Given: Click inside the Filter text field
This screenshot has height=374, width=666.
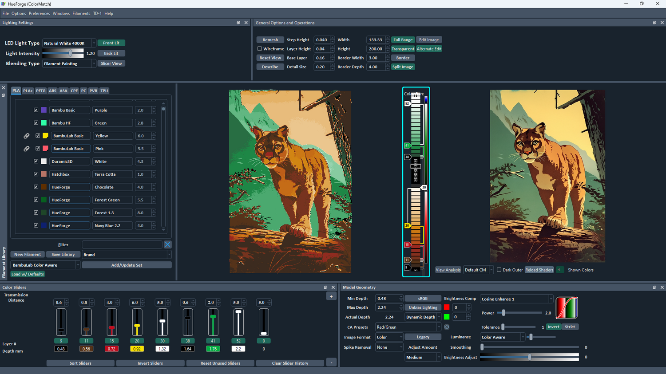Looking at the screenshot, I should pyautogui.click(x=122, y=244).
